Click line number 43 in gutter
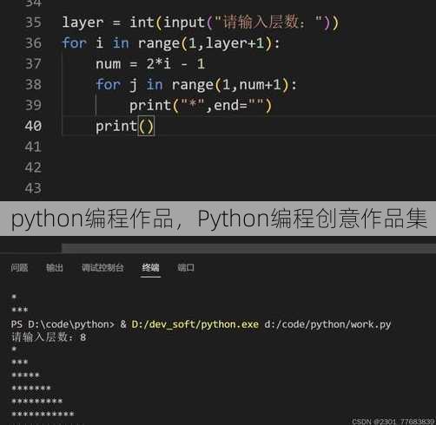The image size is (436, 425). pos(33,188)
